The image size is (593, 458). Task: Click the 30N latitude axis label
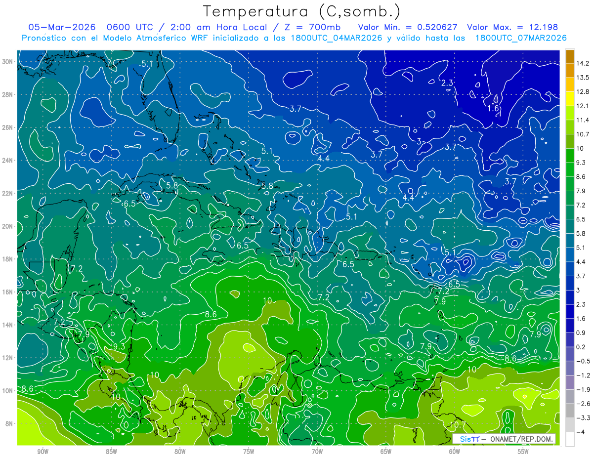pos(7,61)
